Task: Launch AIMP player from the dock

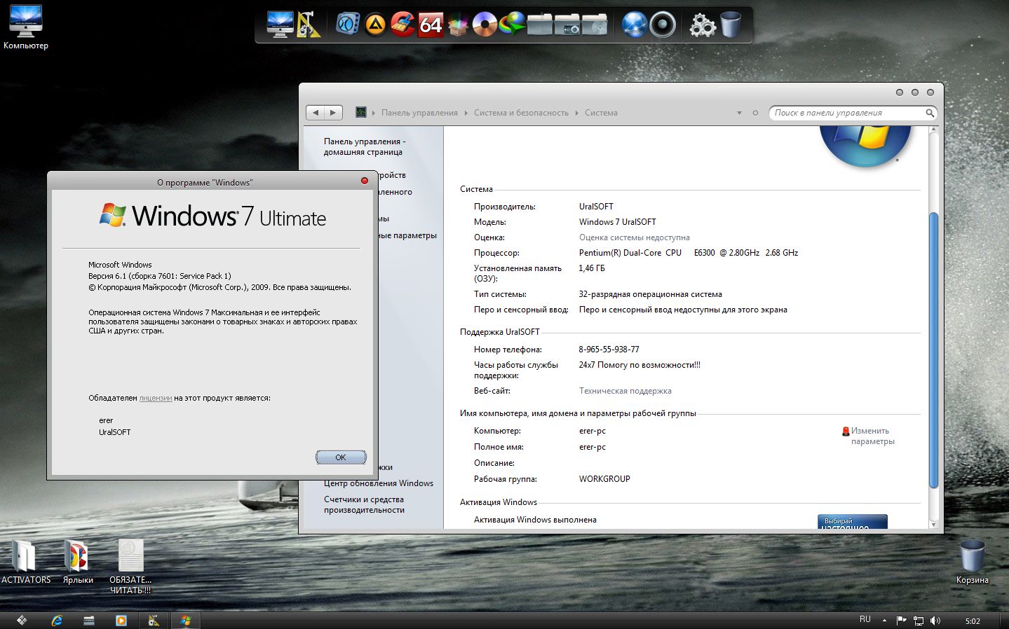Action: pyautogui.click(x=375, y=25)
